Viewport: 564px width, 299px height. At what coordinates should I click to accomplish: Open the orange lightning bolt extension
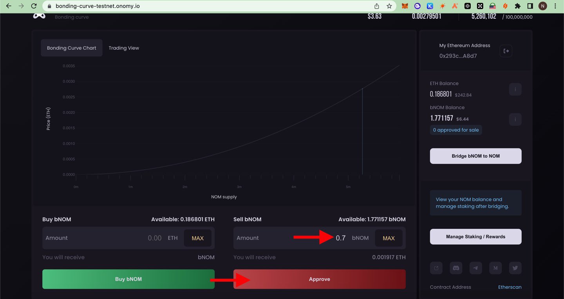point(505,6)
